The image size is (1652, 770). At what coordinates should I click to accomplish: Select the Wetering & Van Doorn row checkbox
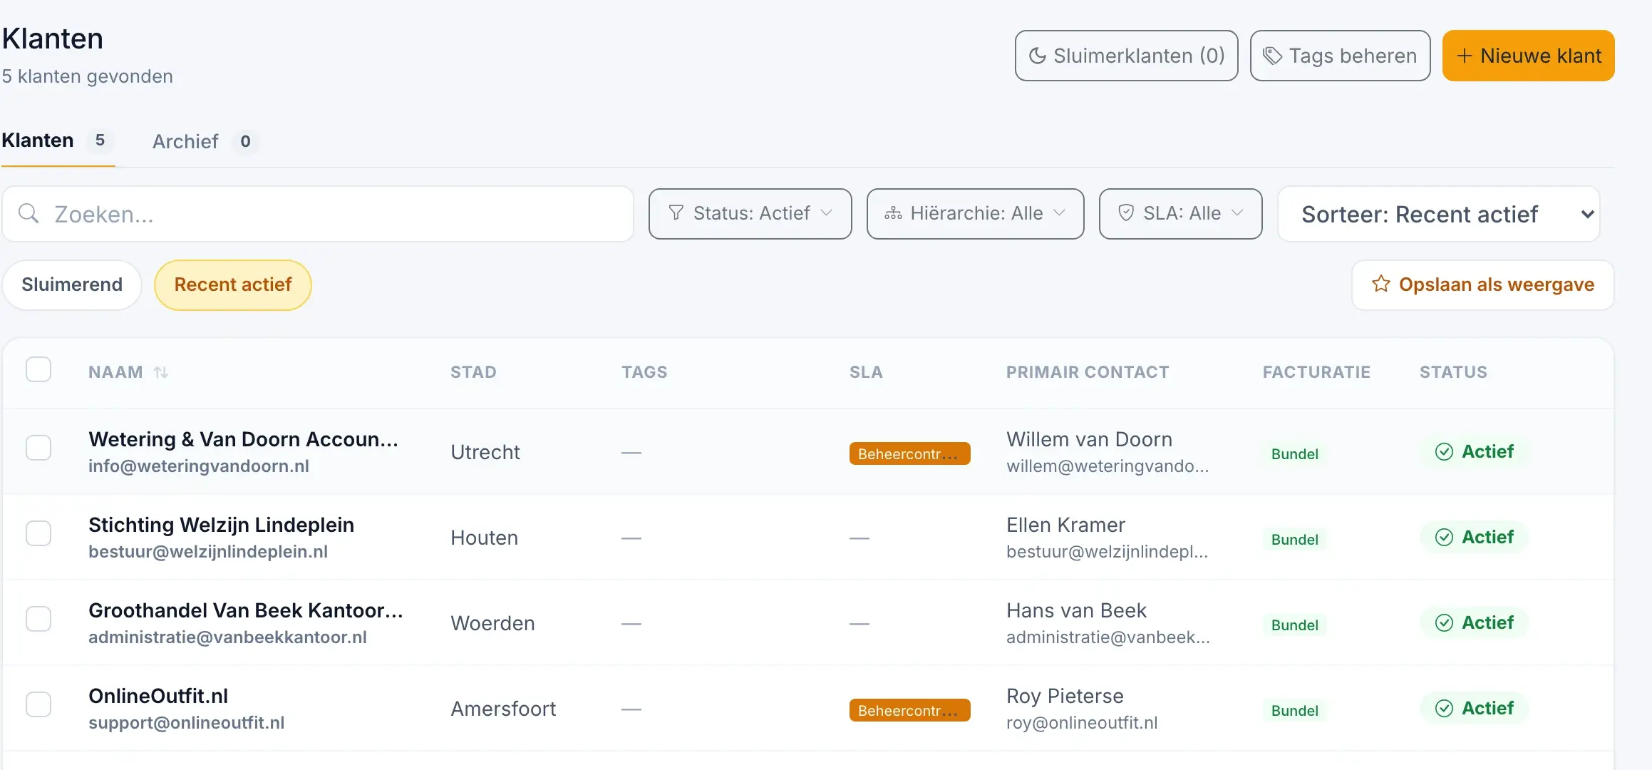coord(38,448)
